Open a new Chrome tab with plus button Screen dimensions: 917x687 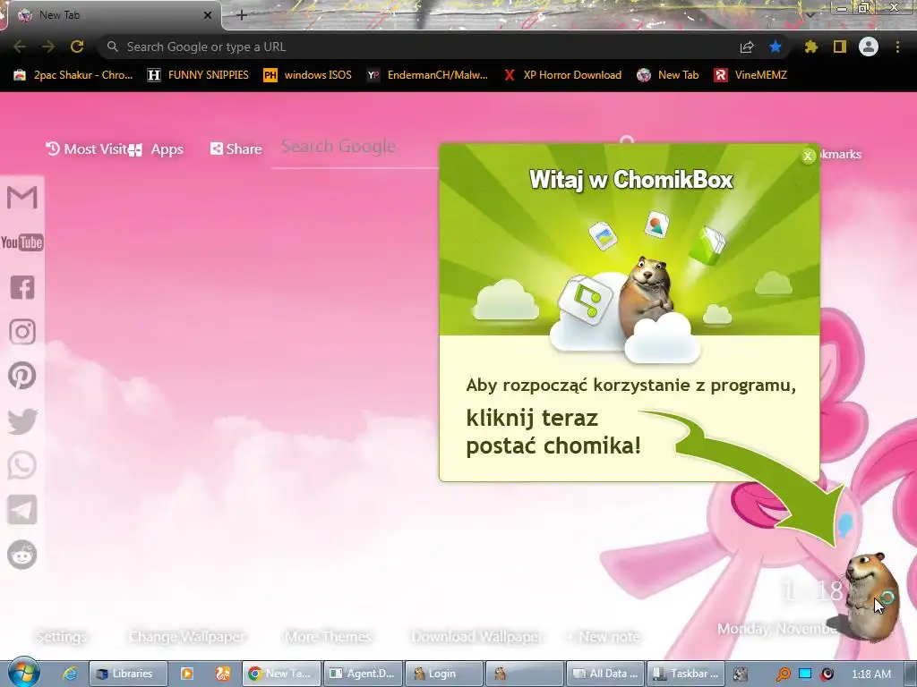click(x=242, y=15)
